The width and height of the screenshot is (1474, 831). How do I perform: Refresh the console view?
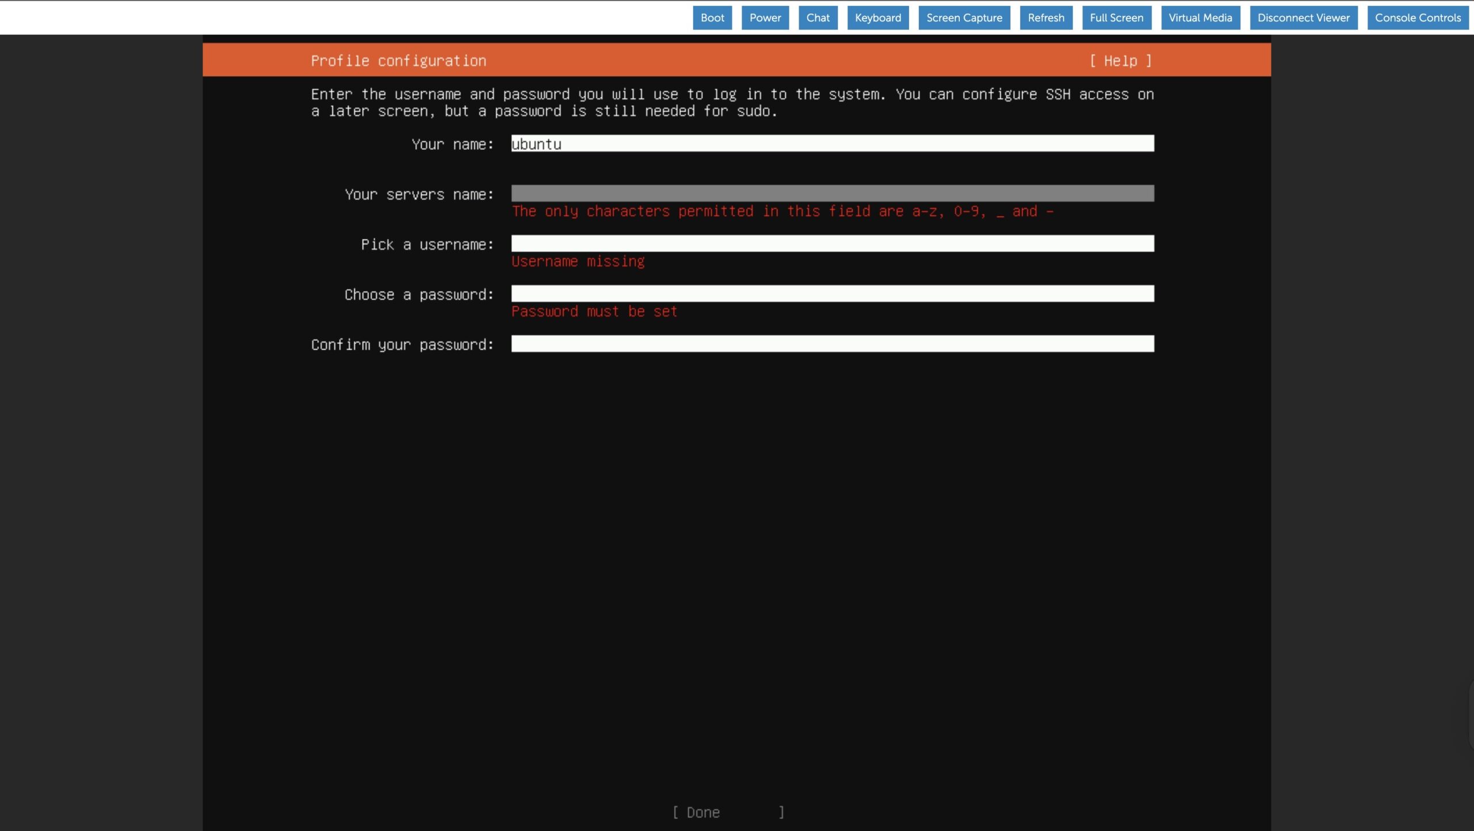point(1046,18)
